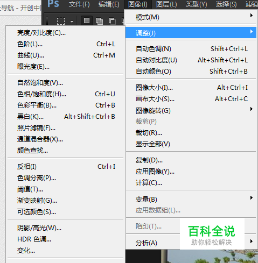Choose the Add to selection icon
Screen dimensions: 258x263
(x=99, y=21)
